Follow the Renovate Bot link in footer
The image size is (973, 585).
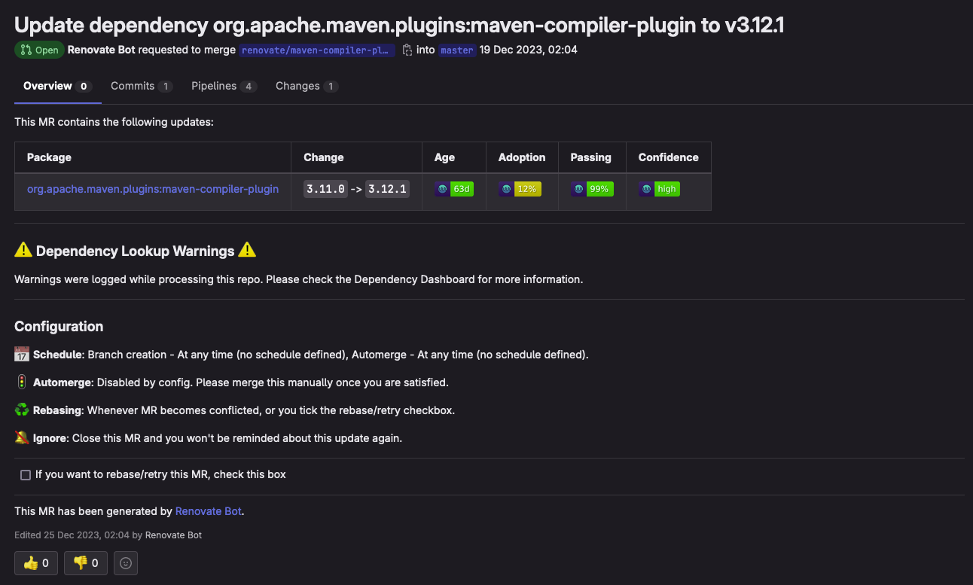click(x=209, y=511)
